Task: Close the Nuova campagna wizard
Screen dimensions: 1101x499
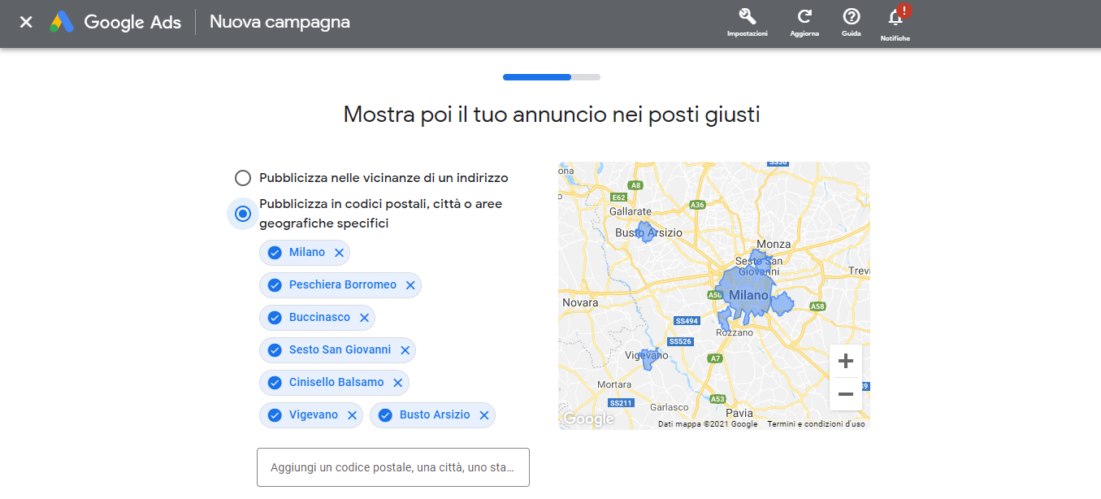Action: 26,22
